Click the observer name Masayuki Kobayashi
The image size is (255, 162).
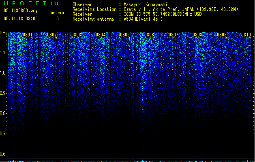[146, 4]
